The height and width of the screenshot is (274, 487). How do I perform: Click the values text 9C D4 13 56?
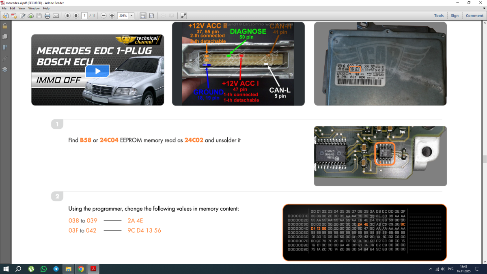click(144, 231)
